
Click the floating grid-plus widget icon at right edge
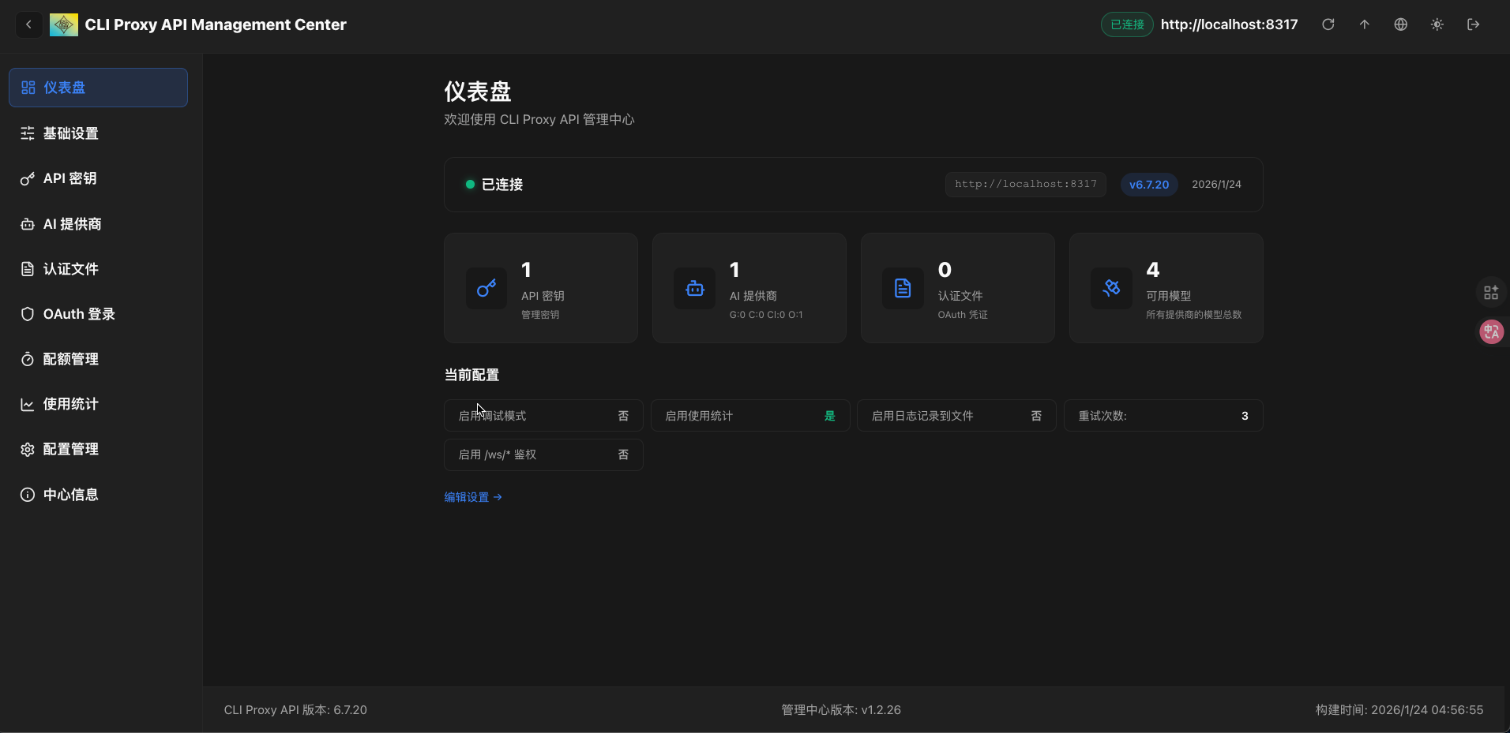tap(1491, 293)
